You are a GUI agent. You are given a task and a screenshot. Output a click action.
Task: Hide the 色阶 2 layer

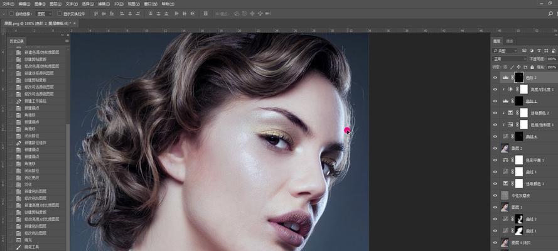495,78
